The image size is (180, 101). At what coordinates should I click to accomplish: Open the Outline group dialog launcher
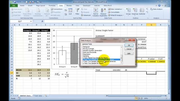pyautogui.click(x=148, y=18)
